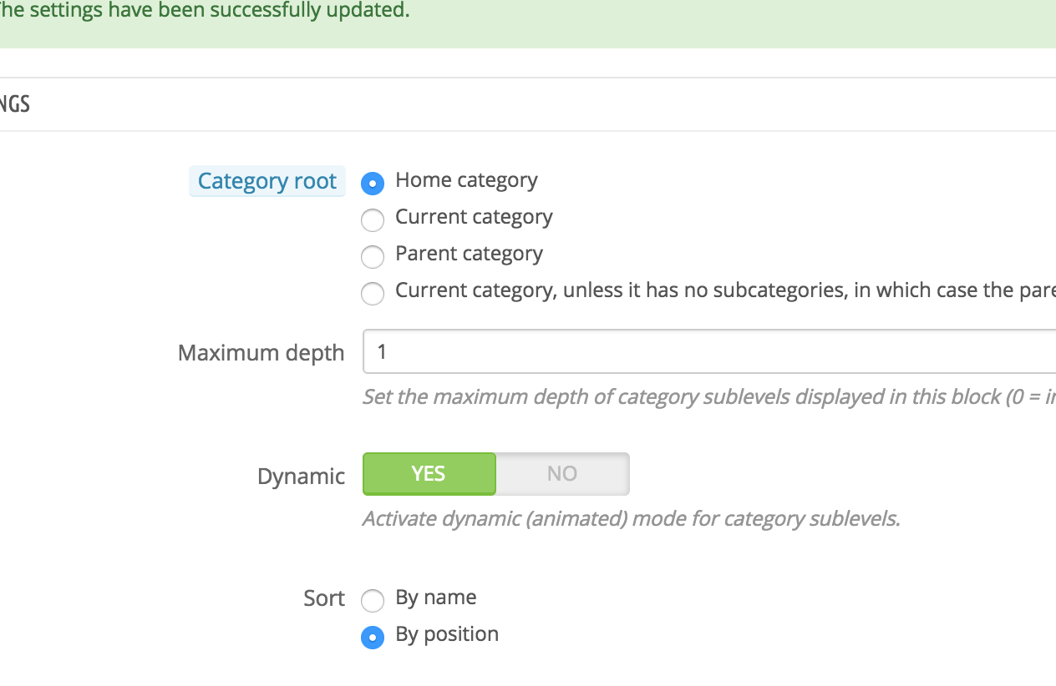Viewport: 1056px width, 686px height.
Task: Click the 'By name' option text
Action: point(436,598)
